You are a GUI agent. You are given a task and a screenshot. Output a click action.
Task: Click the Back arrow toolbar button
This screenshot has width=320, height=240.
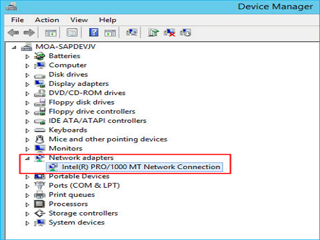[x=13, y=33]
